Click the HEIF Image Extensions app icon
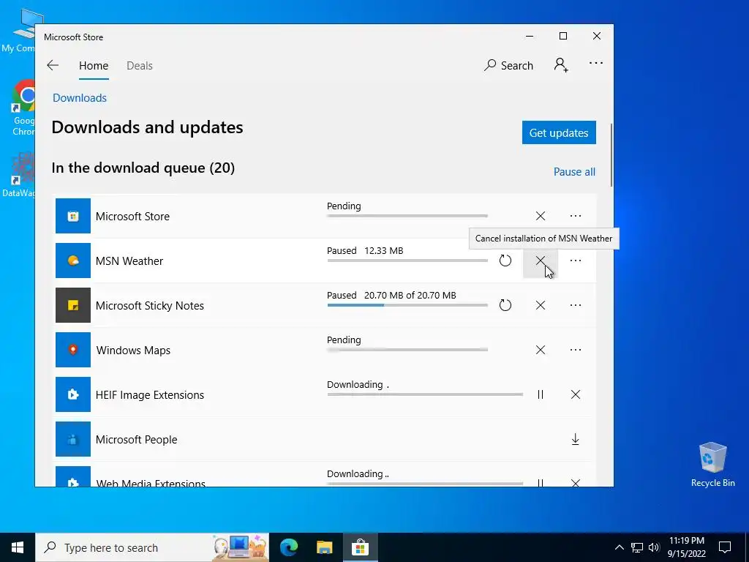The width and height of the screenshot is (749, 562). pyautogui.click(x=73, y=394)
